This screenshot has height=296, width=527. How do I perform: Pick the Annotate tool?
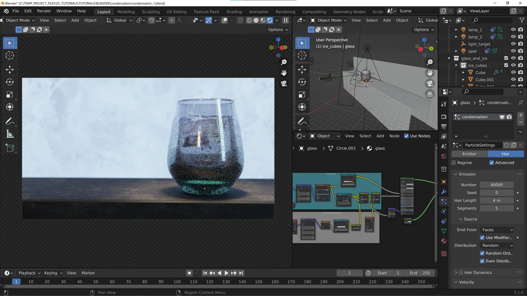(x=10, y=121)
